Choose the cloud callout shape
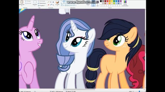This screenshot has width=165, height=92. pyautogui.click(x=74, y=5)
